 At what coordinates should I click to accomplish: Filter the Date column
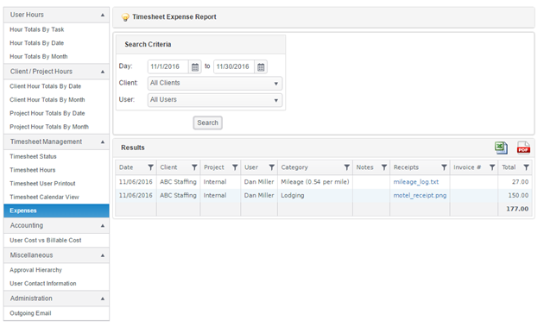[x=150, y=167]
